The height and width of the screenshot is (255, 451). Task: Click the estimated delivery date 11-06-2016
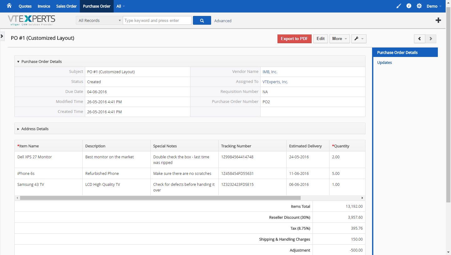point(299,174)
